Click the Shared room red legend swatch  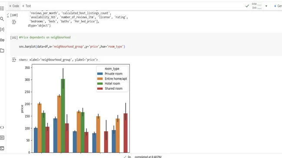[x=100, y=88]
